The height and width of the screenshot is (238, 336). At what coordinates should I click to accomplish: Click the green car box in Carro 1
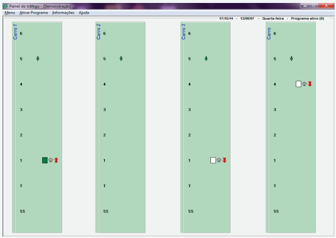click(44, 160)
